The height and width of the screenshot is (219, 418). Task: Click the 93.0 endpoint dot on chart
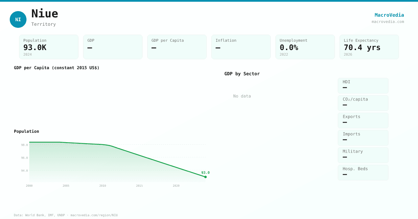coord(206,177)
